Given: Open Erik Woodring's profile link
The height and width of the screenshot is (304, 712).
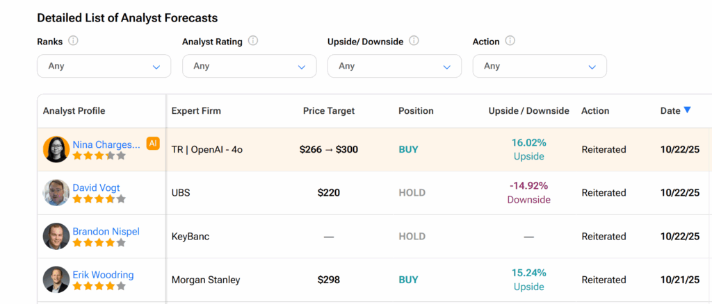Looking at the screenshot, I should pyautogui.click(x=103, y=275).
